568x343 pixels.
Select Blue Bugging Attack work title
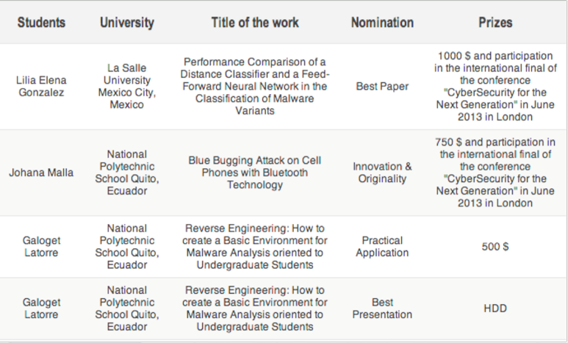coord(255,173)
